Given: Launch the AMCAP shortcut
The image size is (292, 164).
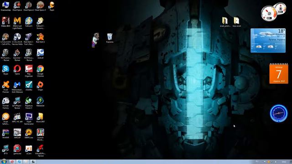Looking at the screenshot, I should pyautogui.click(x=17, y=133).
